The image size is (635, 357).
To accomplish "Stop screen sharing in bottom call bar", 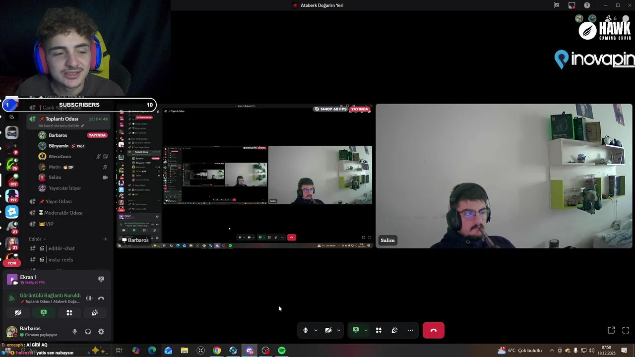I will click(x=356, y=330).
